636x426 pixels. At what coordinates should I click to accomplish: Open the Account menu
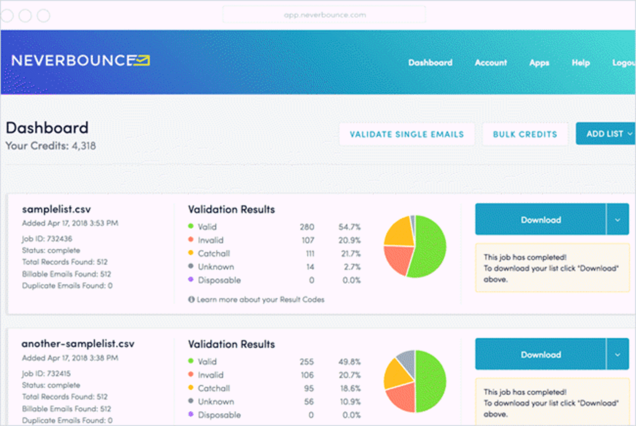click(491, 62)
